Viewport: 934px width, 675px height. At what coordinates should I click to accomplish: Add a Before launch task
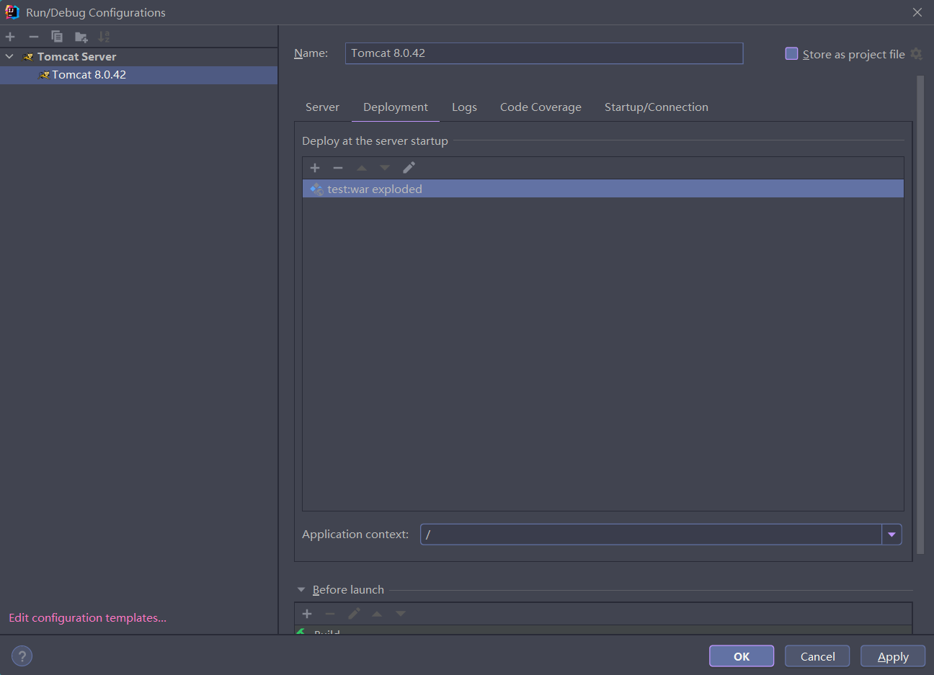[307, 614]
